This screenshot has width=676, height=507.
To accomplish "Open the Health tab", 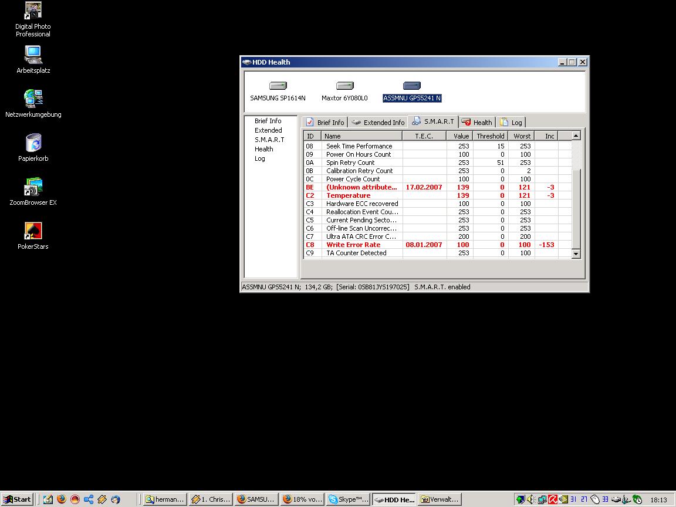I will click(x=477, y=123).
